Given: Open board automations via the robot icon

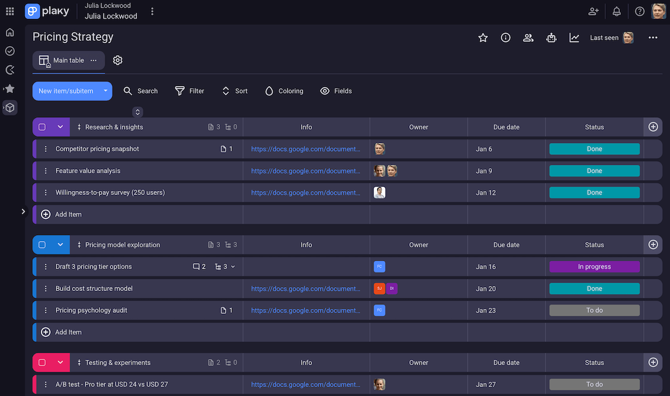Looking at the screenshot, I should (551, 37).
